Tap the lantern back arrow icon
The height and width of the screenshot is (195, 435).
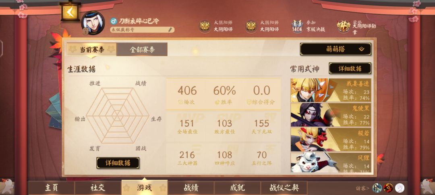tap(70, 12)
